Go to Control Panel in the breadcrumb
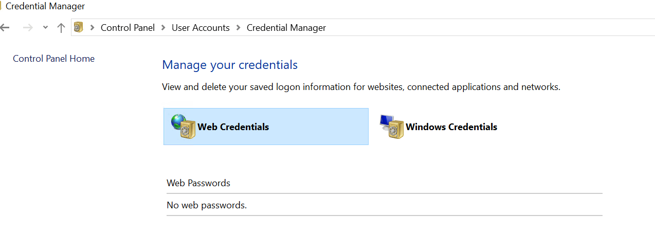This screenshot has width=655, height=233. tap(128, 28)
